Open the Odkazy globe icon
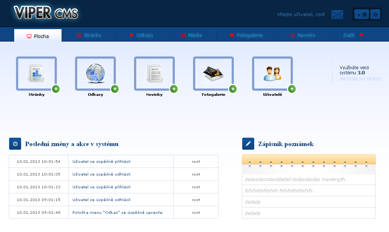The width and height of the screenshot is (389, 232). [95, 73]
